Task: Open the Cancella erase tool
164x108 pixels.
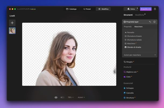Action: tap(129, 93)
